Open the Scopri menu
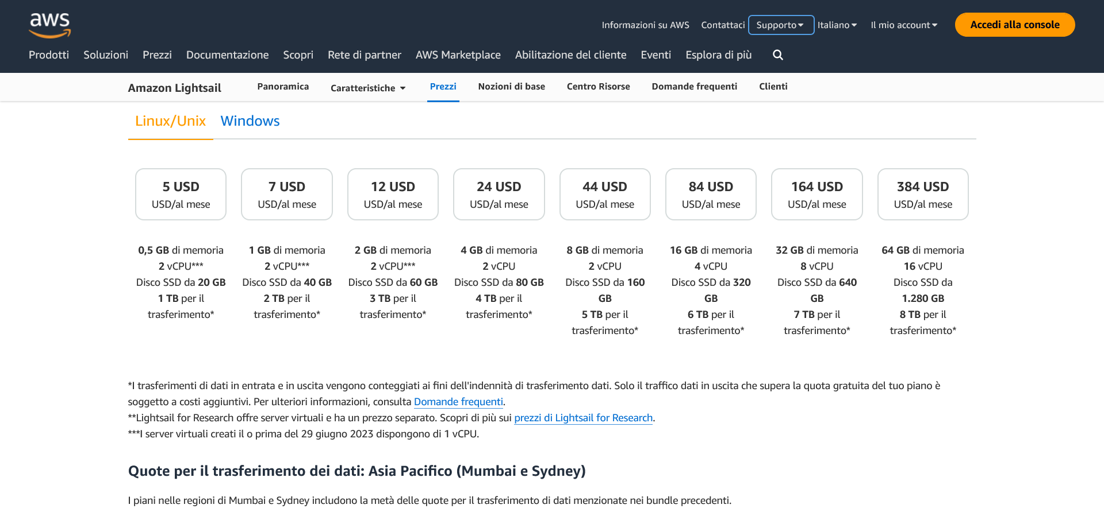 click(x=298, y=55)
